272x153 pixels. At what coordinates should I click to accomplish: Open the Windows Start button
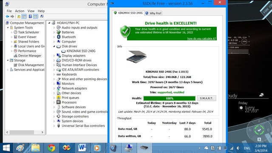click(6, 148)
